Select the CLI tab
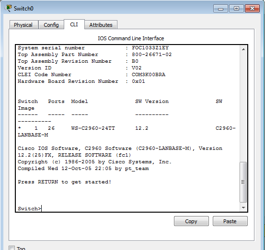The height and width of the screenshot is (250, 265). click(74, 24)
